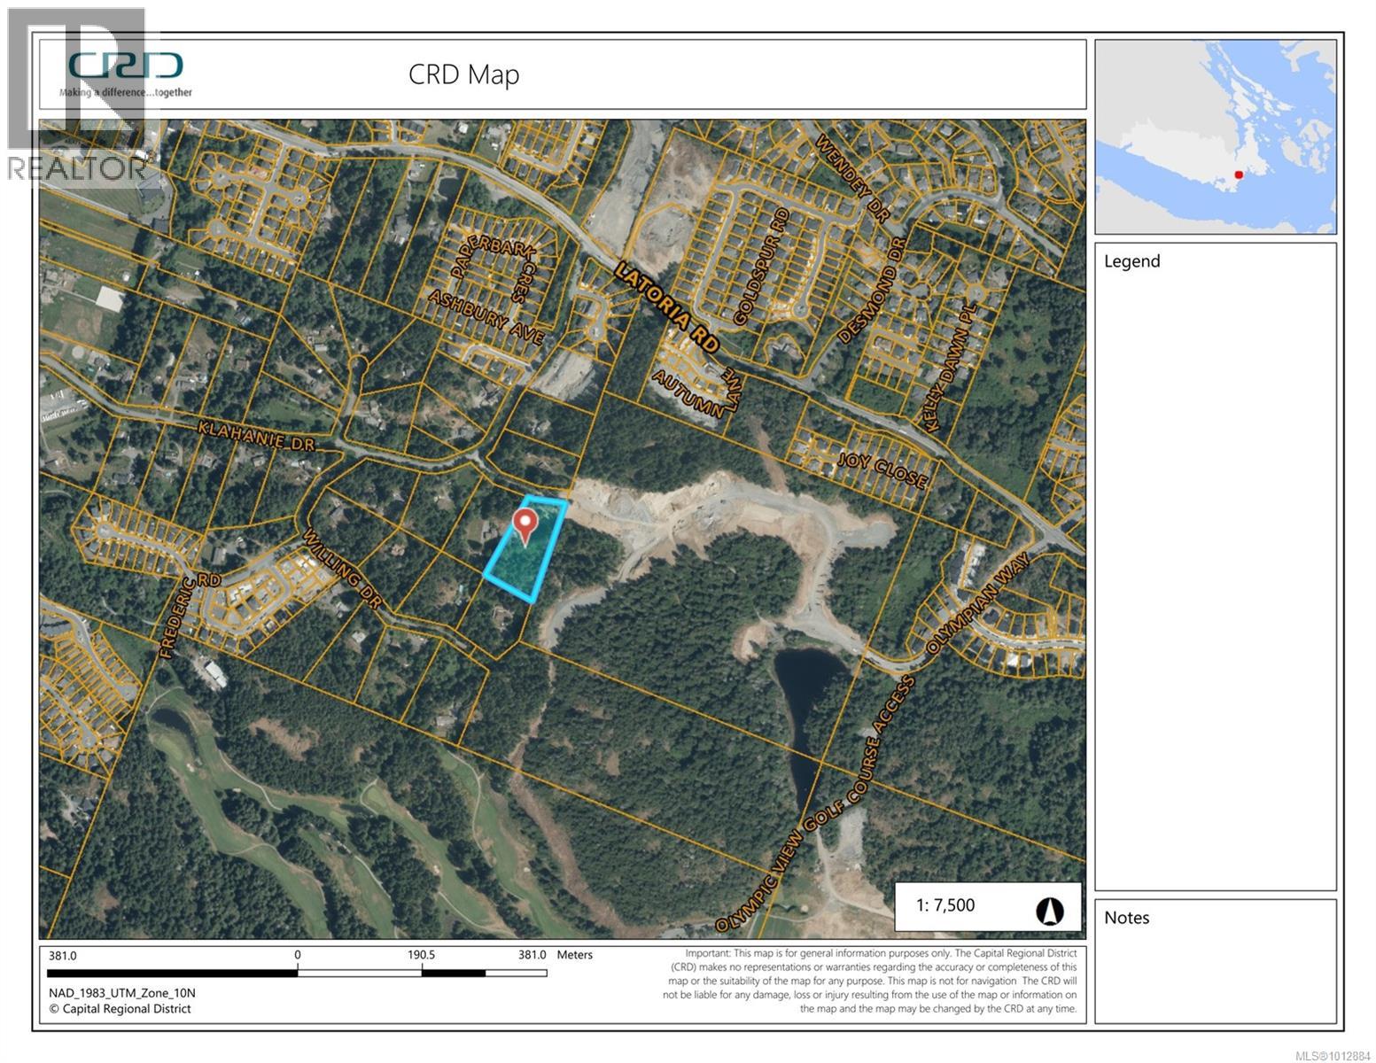Select the red dot on overview map

click(x=1239, y=175)
